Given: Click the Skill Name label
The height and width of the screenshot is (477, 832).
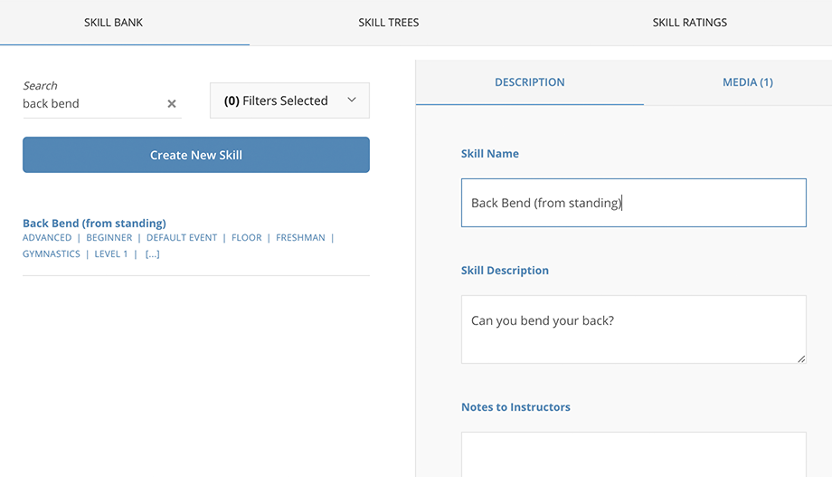Looking at the screenshot, I should pyautogui.click(x=490, y=154).
